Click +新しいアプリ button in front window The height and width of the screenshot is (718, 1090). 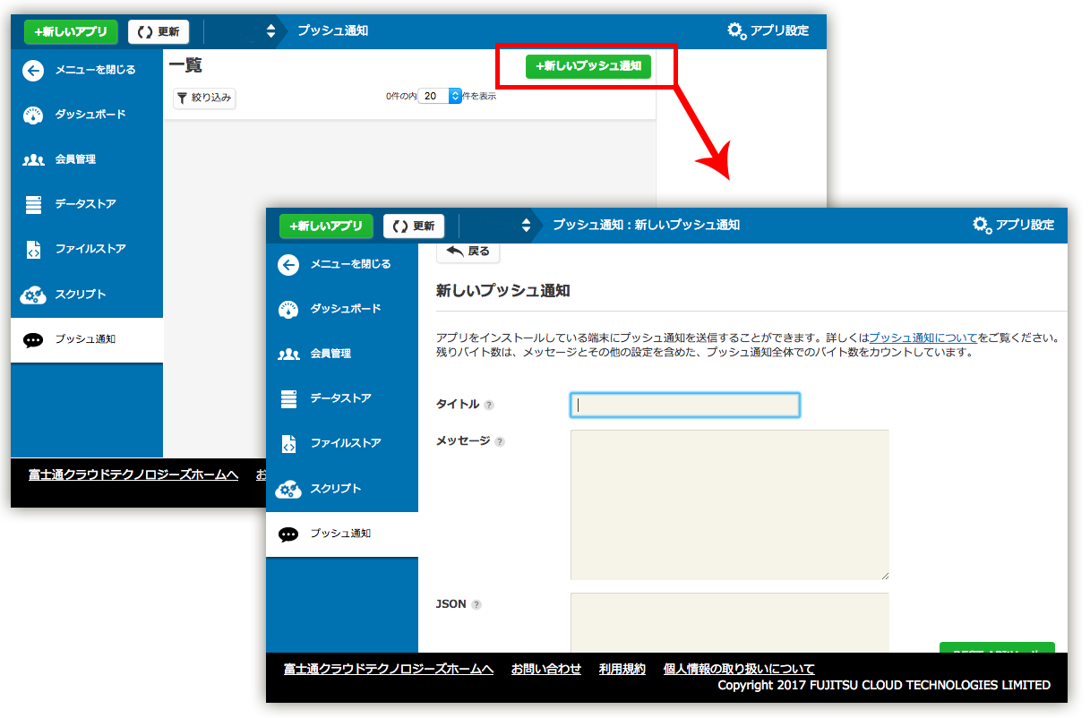tap(326, 227)
